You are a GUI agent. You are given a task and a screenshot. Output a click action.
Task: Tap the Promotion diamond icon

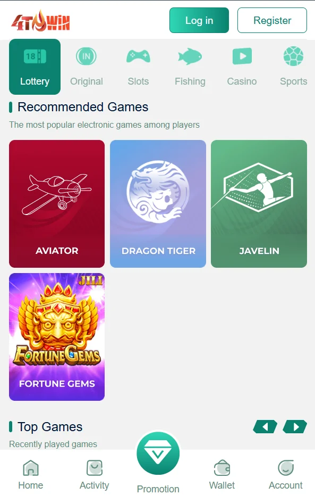[x=158, y=453]
